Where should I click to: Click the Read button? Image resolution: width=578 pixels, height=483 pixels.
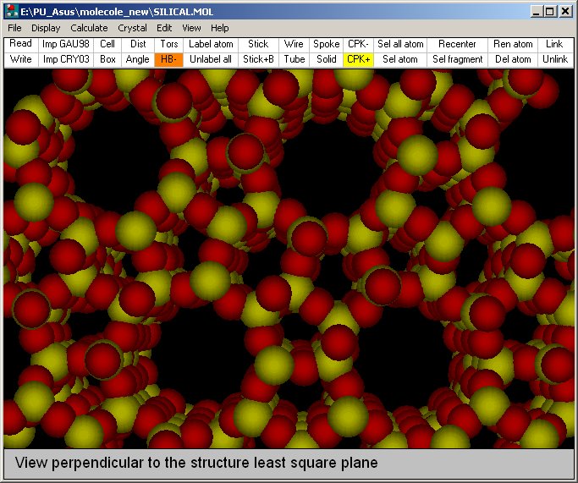[20, 44]
